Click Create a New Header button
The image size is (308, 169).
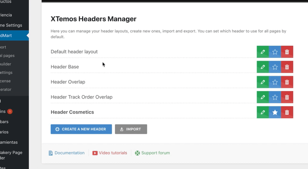pyautogui.click(x=81, y=129)
